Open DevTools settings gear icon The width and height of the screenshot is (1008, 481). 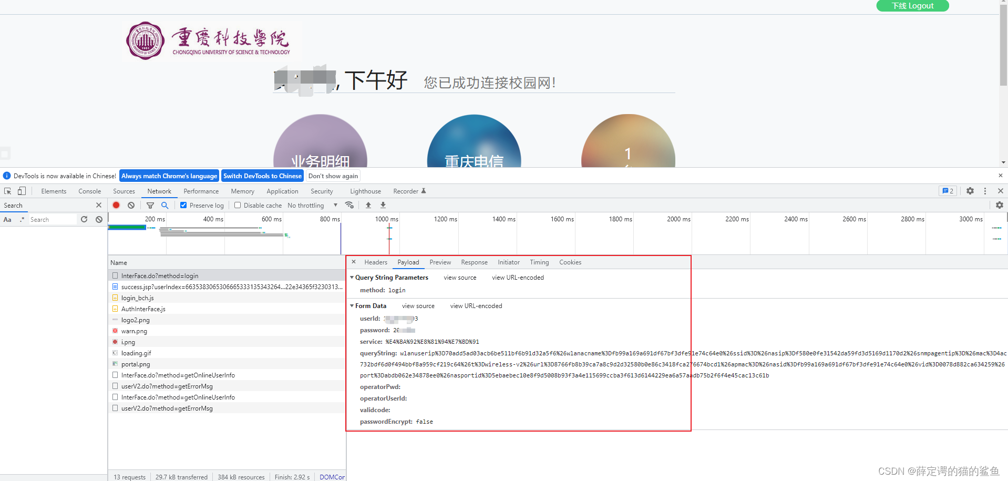pyautogui.click(x=970, y=191)
